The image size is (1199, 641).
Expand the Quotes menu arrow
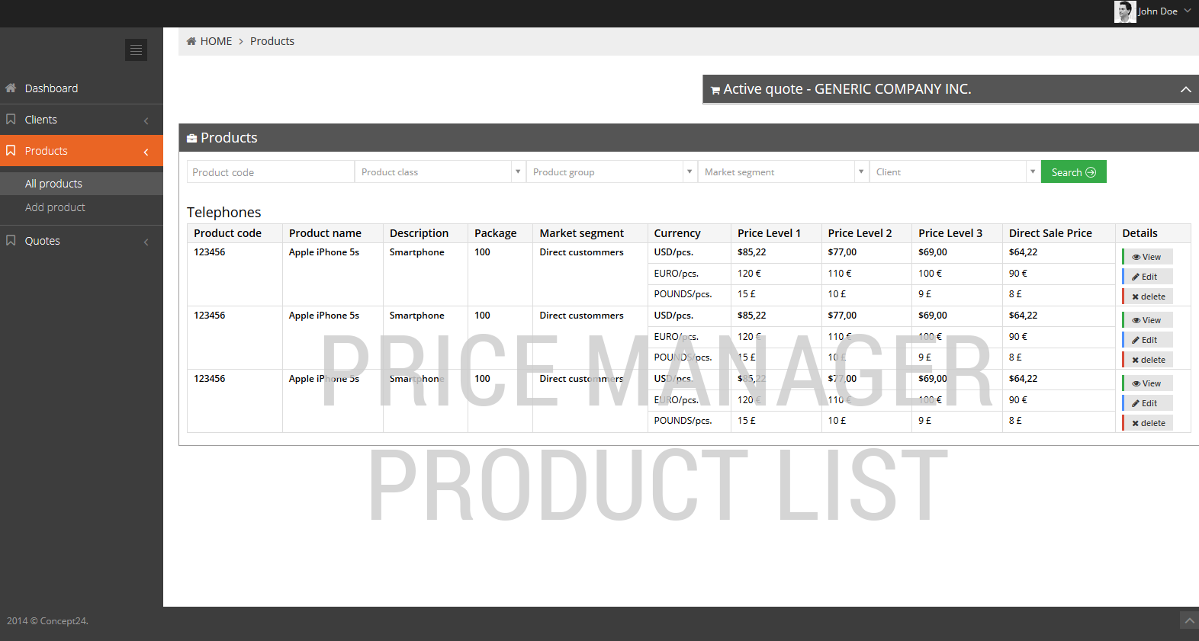coord(146,242)
